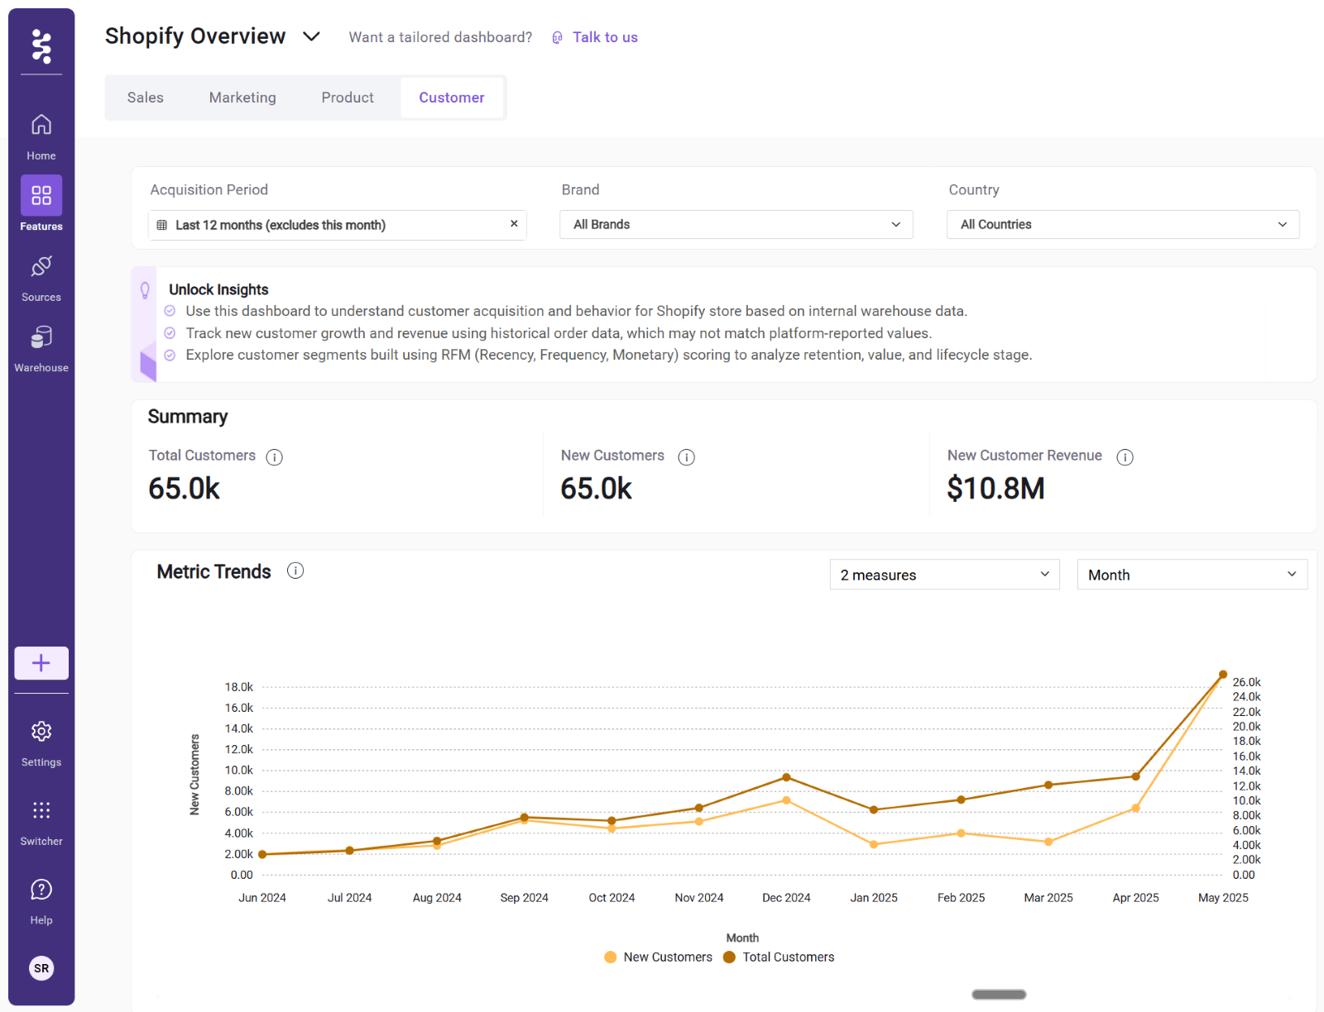This screenshot has height=1012, width=1324.
Task: Click the Dec 2024 New Customers data point
Action: [786, 800]
